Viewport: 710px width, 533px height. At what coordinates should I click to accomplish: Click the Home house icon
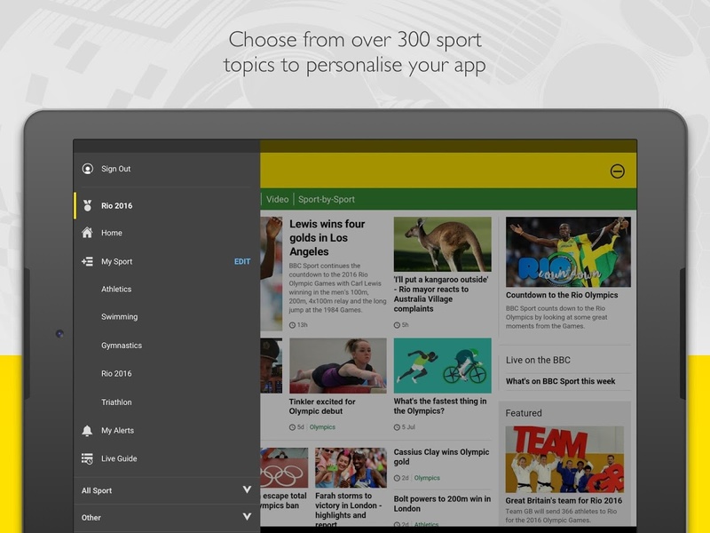point(87,233)
